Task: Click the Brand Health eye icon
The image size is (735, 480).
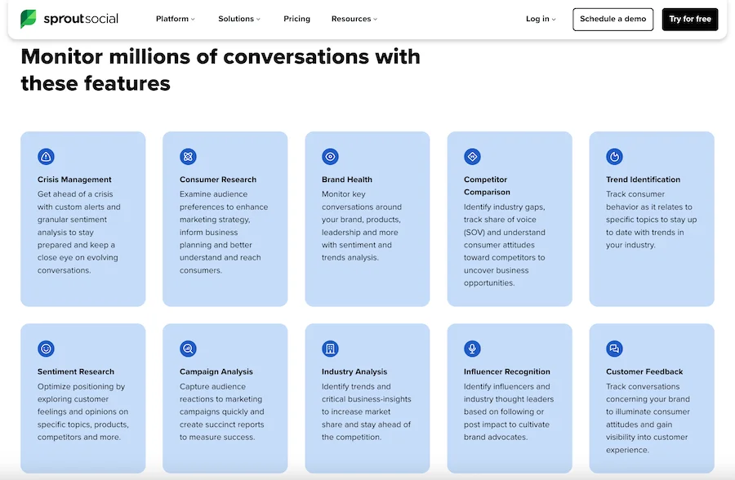Action: (331, 157)
